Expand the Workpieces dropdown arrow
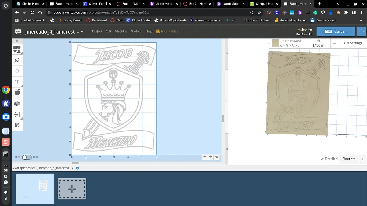This screenshot has height=206, width=367. pos(73,168)
